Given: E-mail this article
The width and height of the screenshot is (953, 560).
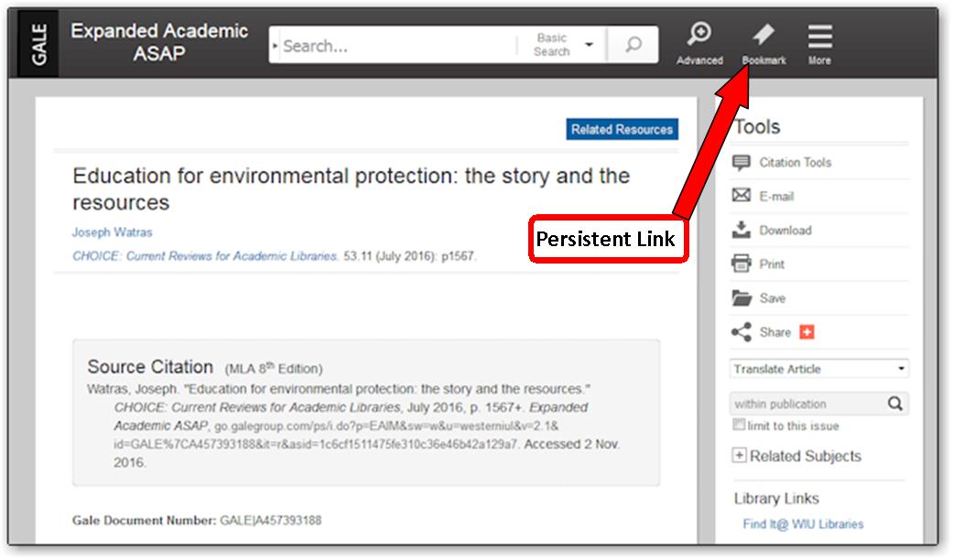Looking at the screenshot, I should 763,196.
